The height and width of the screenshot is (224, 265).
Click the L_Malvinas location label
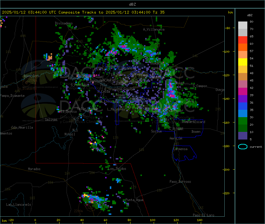[x=116, y=109]
